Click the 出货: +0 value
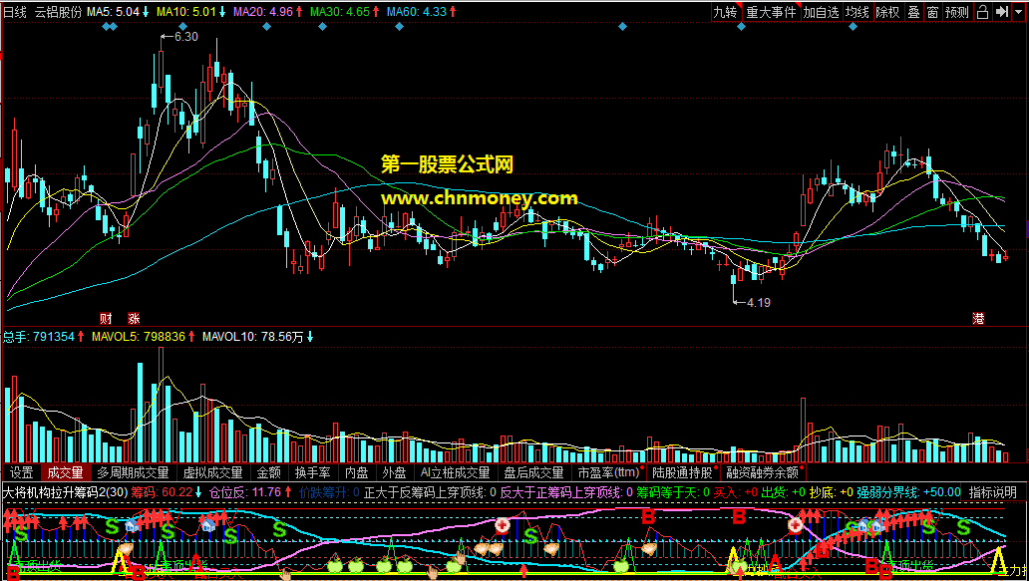 coord(783,492)
